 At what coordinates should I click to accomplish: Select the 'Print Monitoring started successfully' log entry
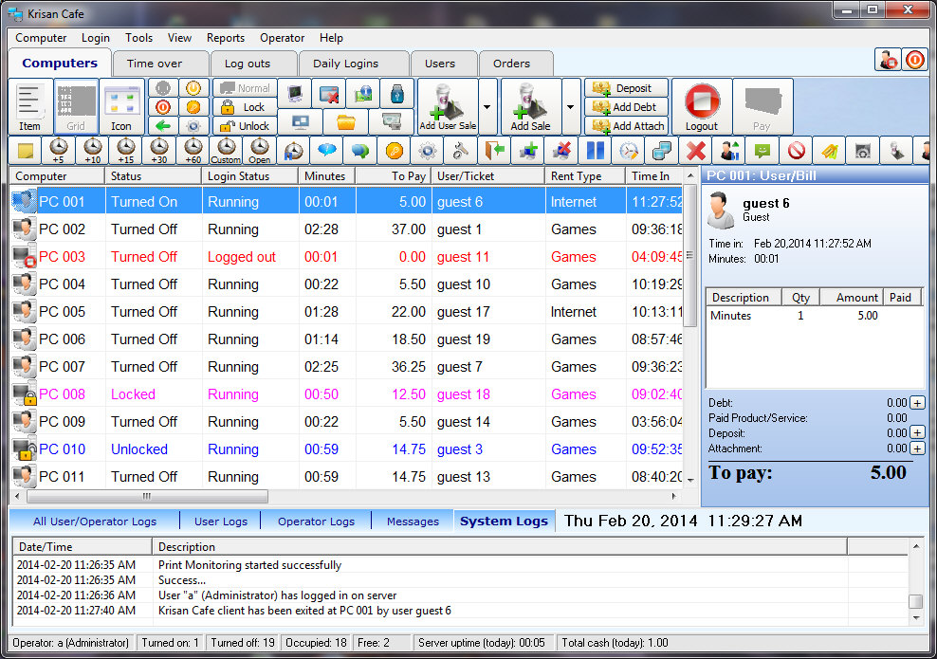point(460,564)
